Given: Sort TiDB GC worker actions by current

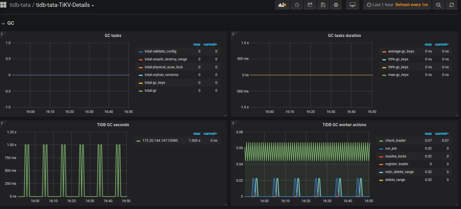Looking at the screenshot, I should point(441,134).
